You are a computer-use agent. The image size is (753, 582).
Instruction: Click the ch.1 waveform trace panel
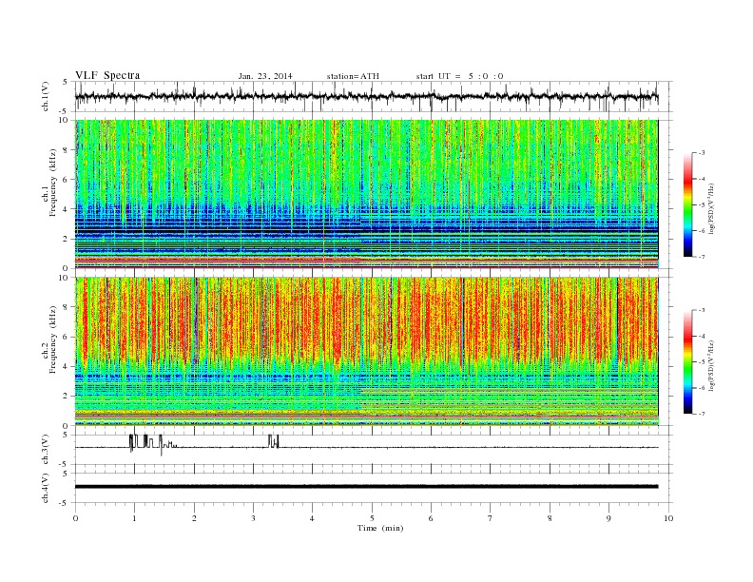[x=374, y=97]
